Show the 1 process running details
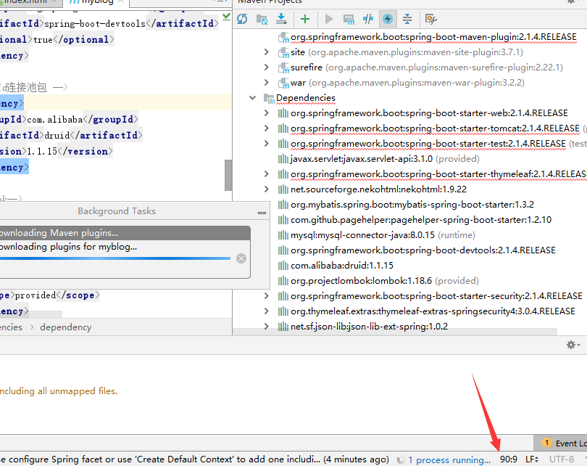587x466 pixels. pyautogui.click(x=449, y=459)
